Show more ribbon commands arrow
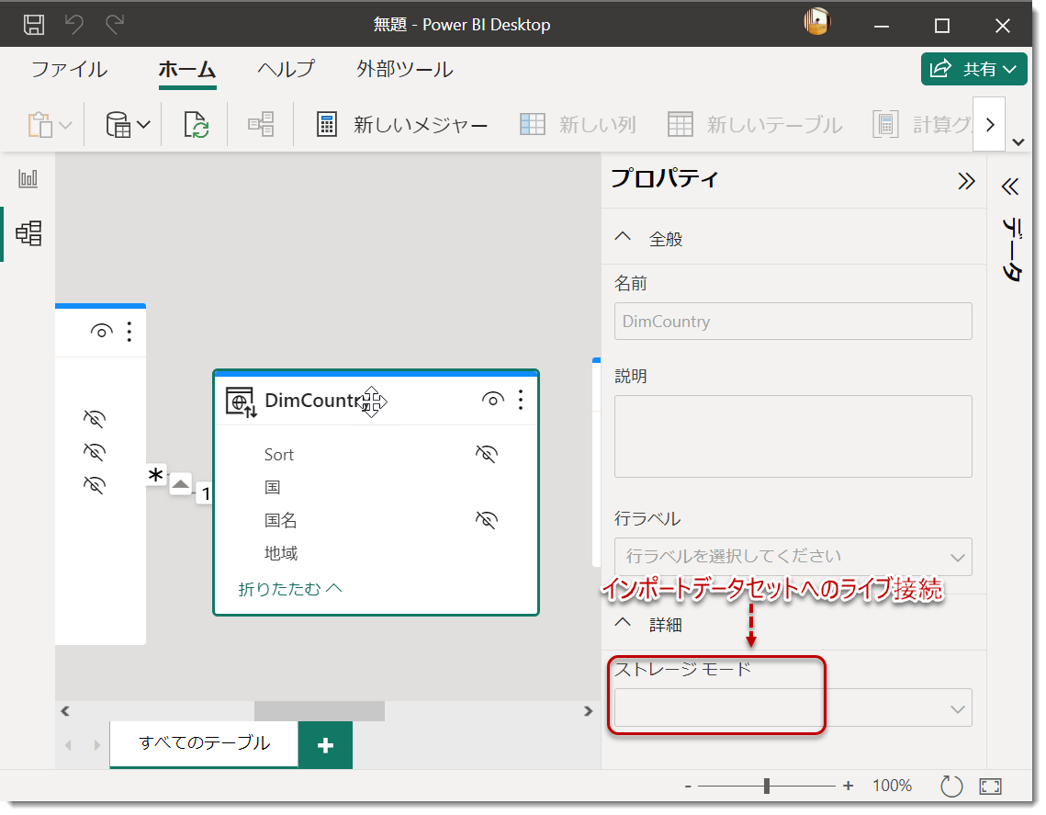1046x815 pixels. point(990,125)
